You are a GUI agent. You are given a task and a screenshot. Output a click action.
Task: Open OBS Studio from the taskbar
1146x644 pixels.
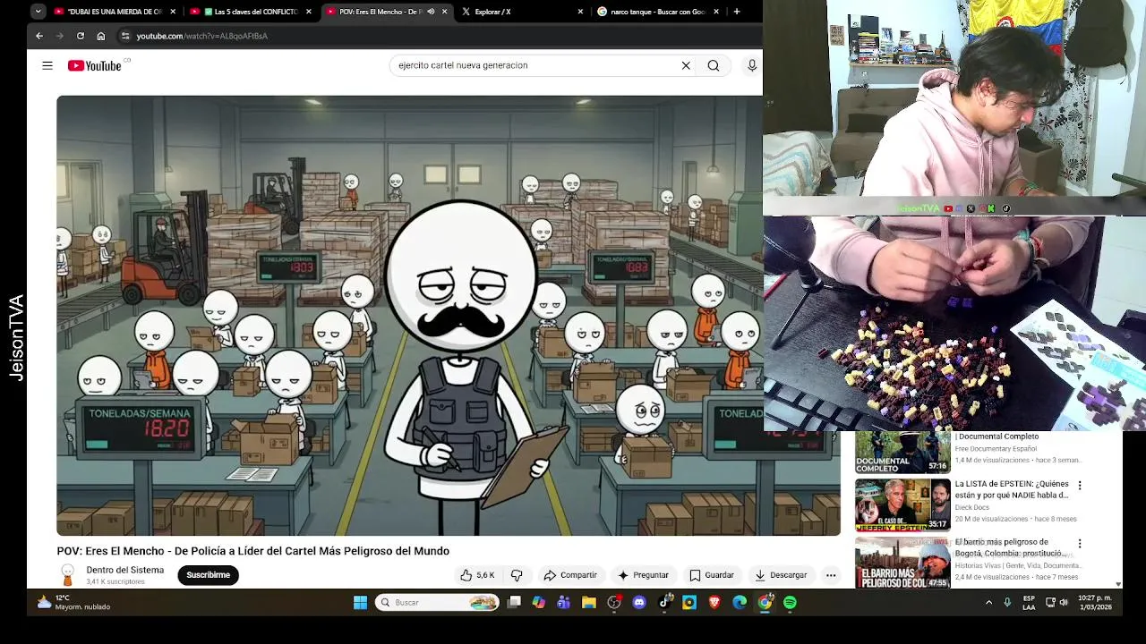[614, 603]
